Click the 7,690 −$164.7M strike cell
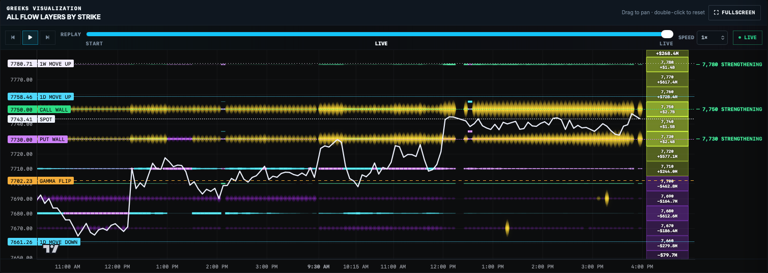Viewport: 768px width, 273px height. (667, 198)
